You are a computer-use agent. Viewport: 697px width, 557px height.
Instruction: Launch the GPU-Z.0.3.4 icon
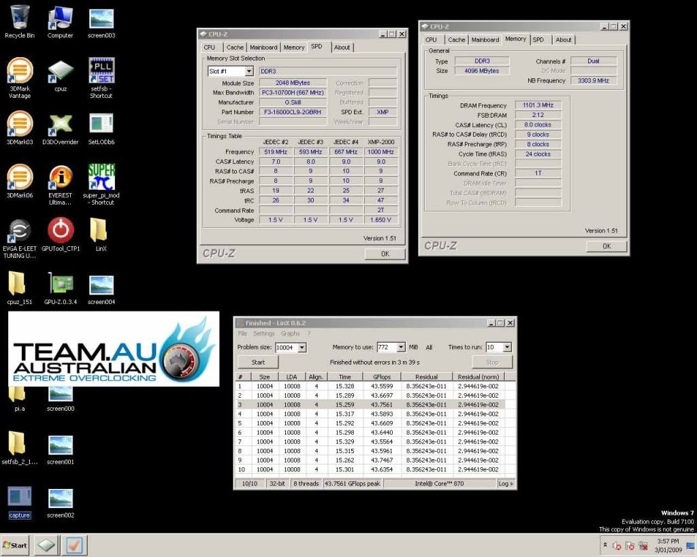point(61,288)
